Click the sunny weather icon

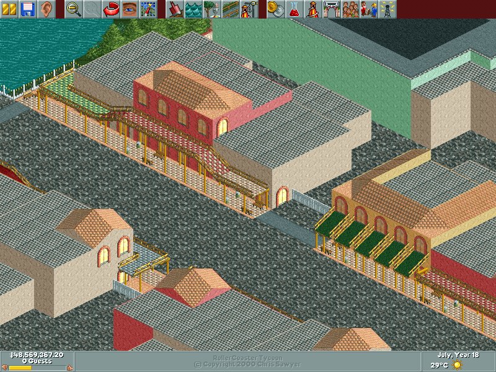(x=457, y=365)
